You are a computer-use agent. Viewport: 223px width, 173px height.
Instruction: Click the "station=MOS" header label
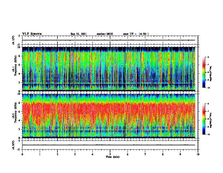coord(105,34)
